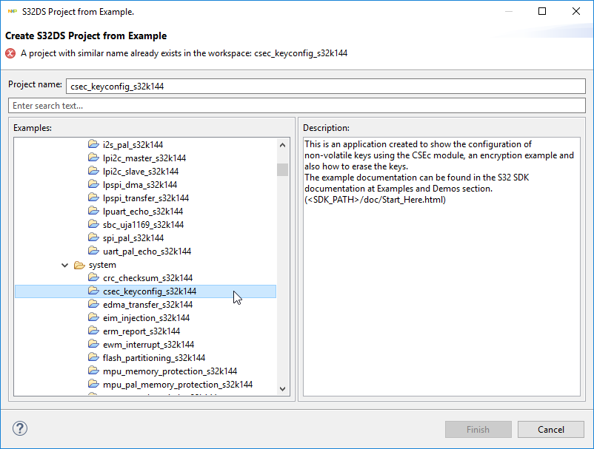
Task: Click folder icon of spi_pal_s32k144
Action: [x=93, y=238]
